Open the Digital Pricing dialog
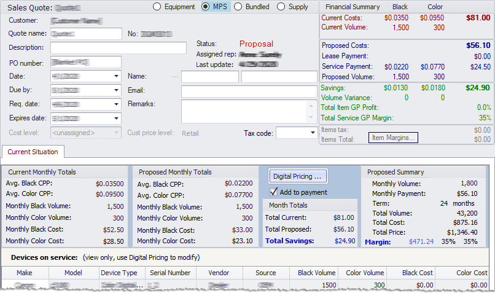This screenshot has width=495, height=293. tap(298, 176)
